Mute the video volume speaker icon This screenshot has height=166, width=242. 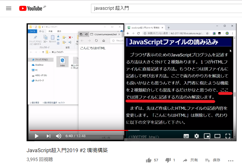59,136
